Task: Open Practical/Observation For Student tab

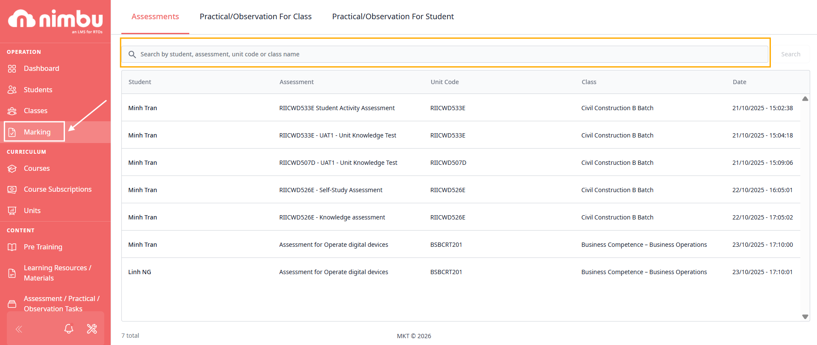Action: pos(393,17)
